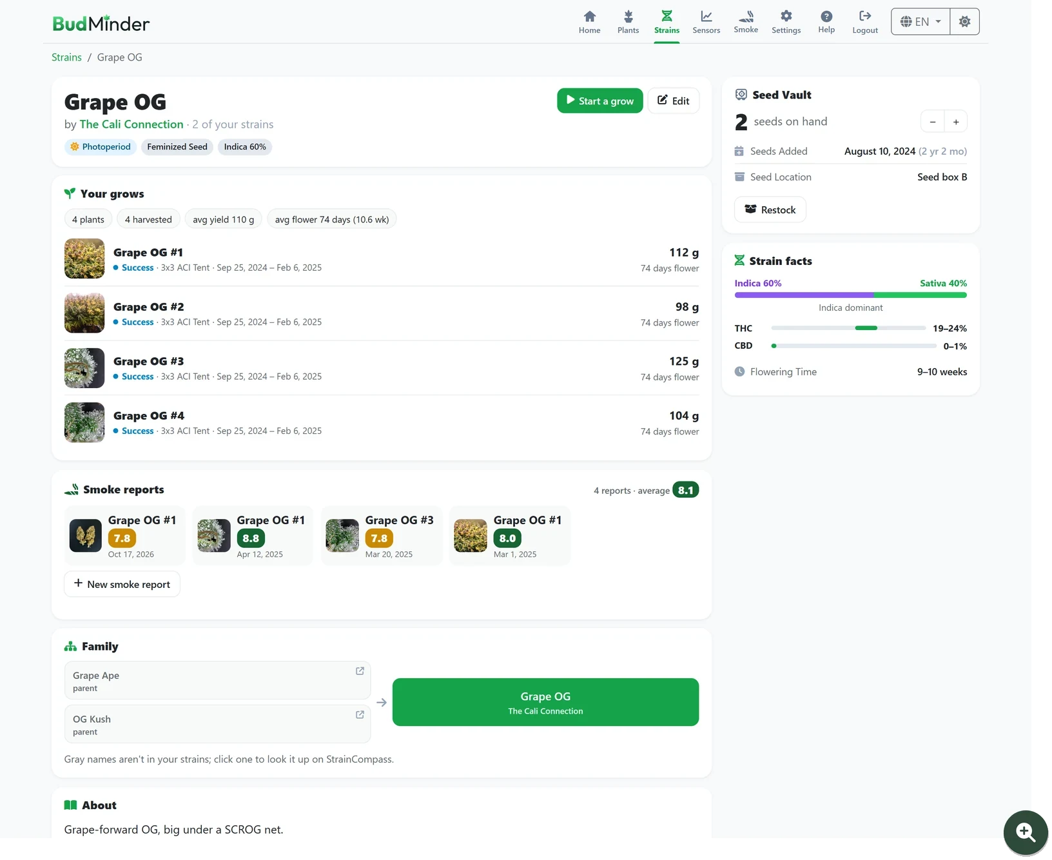
Task: Click the About book icon
Action: pyautogui.click(x=70, y=805)
